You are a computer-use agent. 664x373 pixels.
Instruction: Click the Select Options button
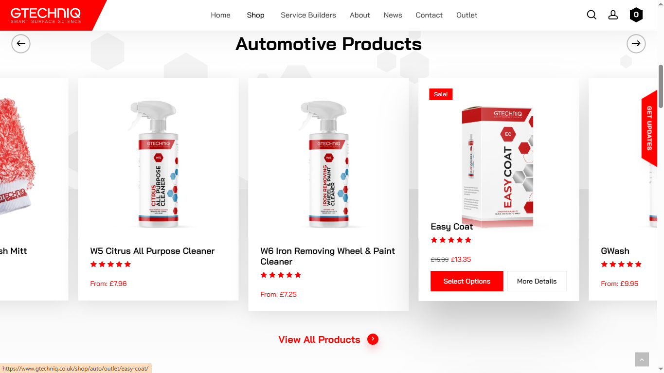467,281
